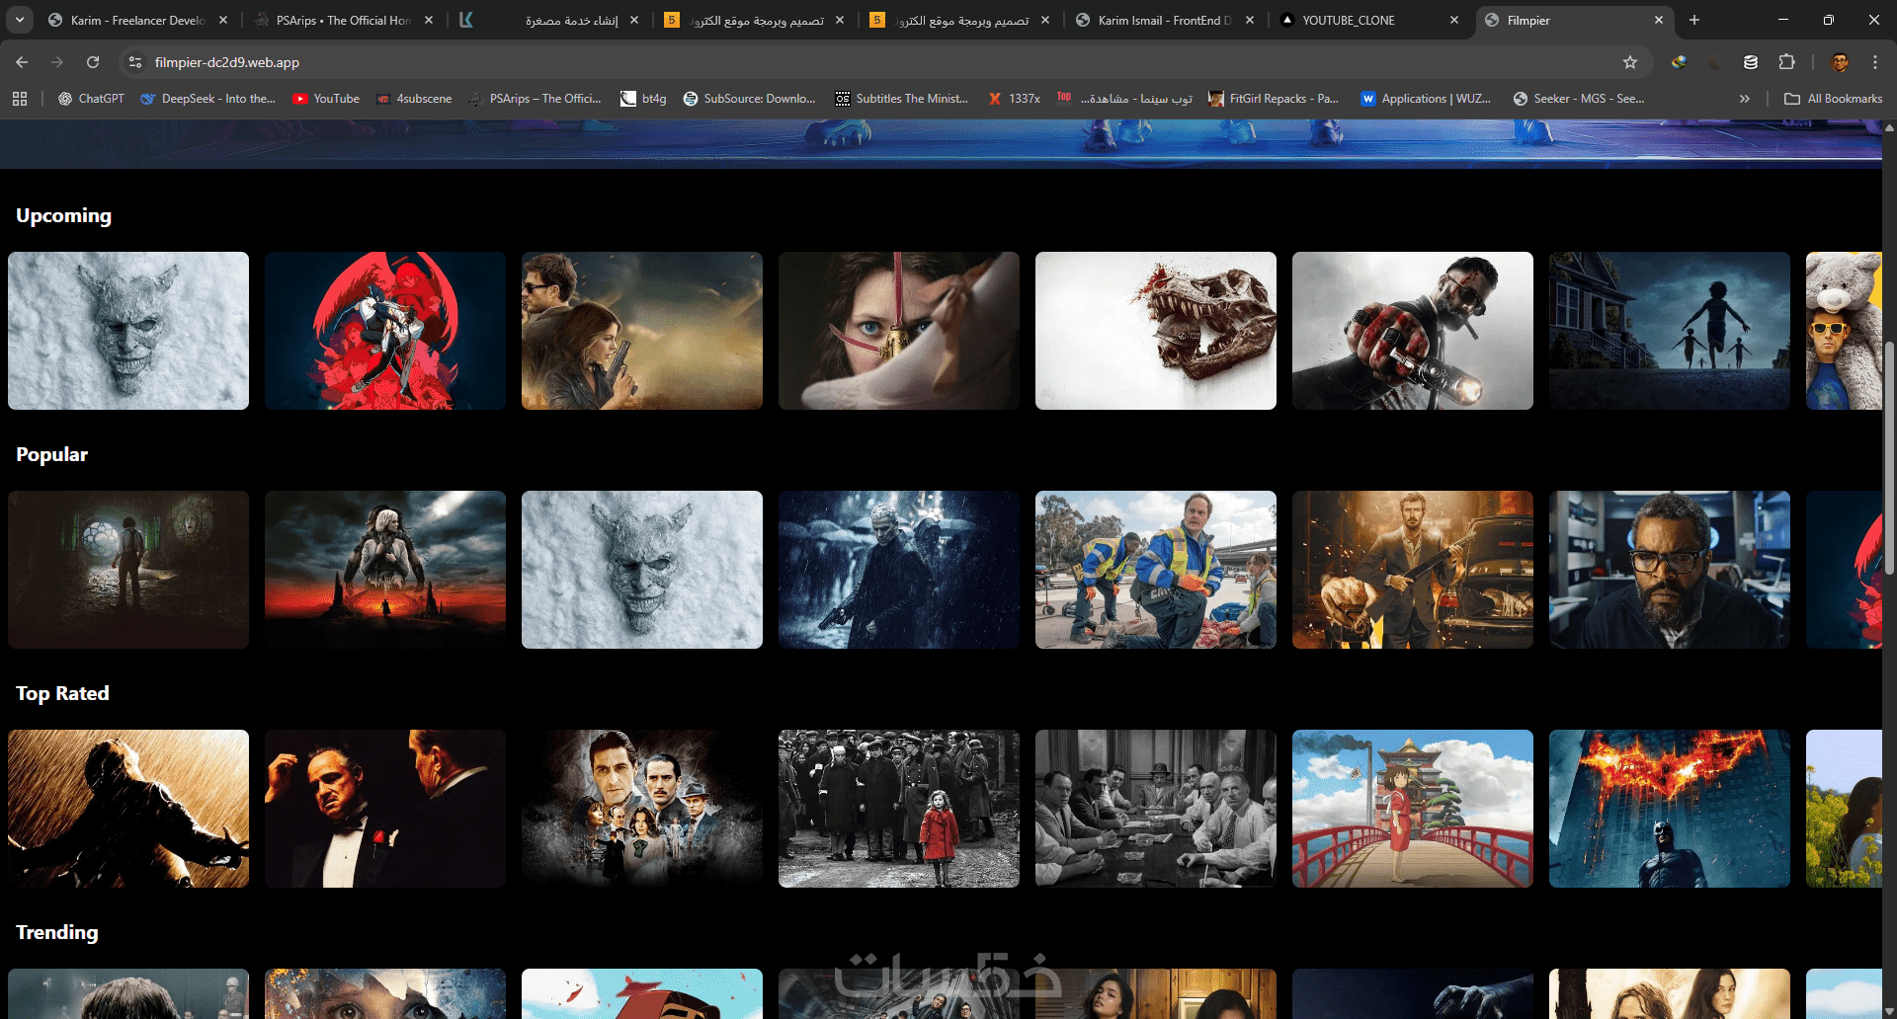Go back to the previous page
This screenshot has width=1897, height=1019.
click(22, 62)
